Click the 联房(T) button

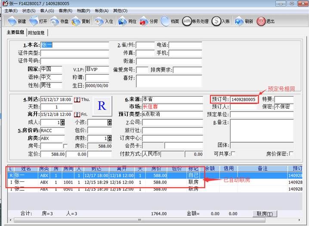click(x=265, y=214)
